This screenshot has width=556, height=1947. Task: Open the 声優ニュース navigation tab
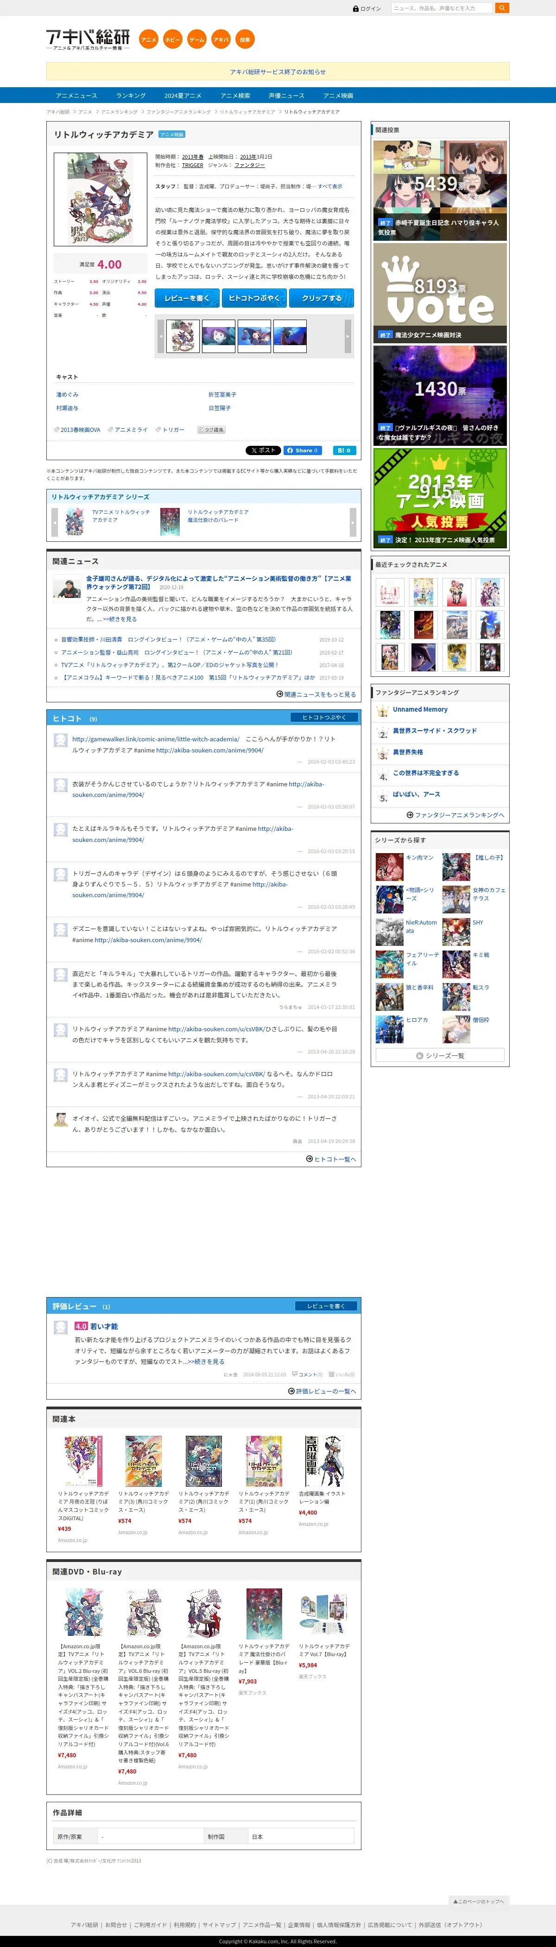click(x=287, y=96)
